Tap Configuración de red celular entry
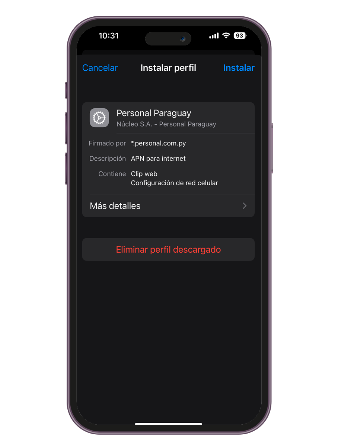Viewport: 338px width, 444px height. click(x=175, y=183)
